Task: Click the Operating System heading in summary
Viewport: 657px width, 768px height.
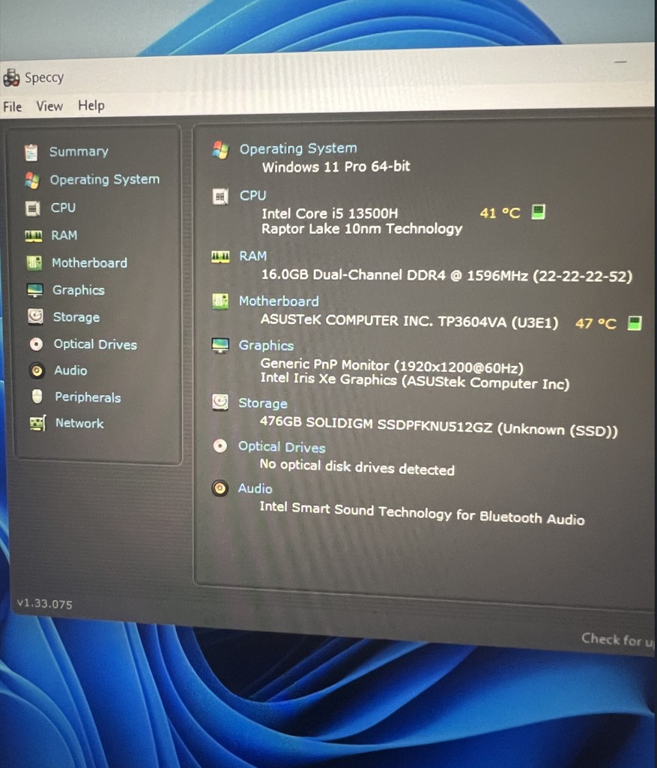Action: [298, 149]
